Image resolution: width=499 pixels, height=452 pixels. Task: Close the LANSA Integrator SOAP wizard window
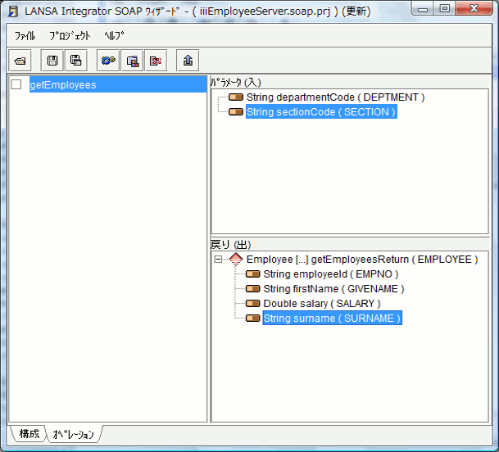coord(474,8)
